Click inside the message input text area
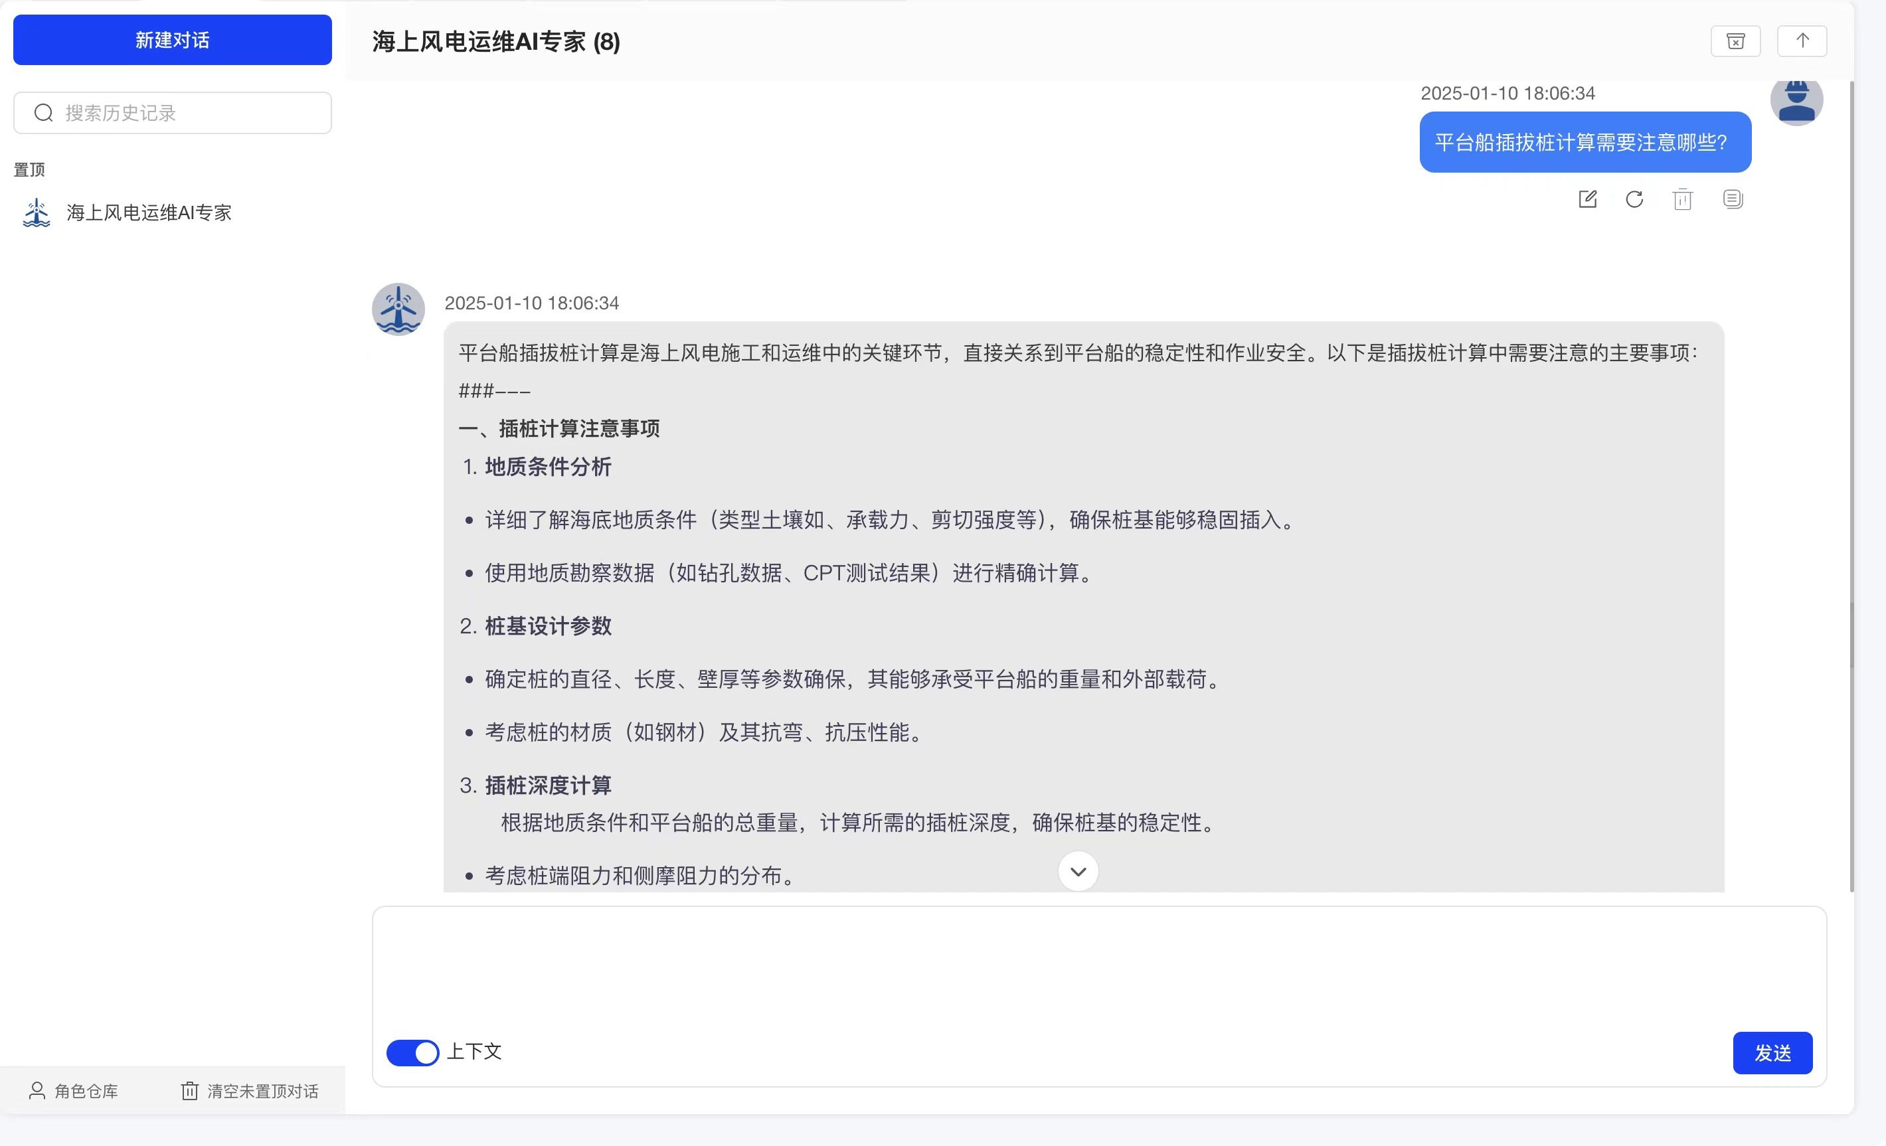This screenshot has height=1146, width=1886. click(x=1098, y=969)
